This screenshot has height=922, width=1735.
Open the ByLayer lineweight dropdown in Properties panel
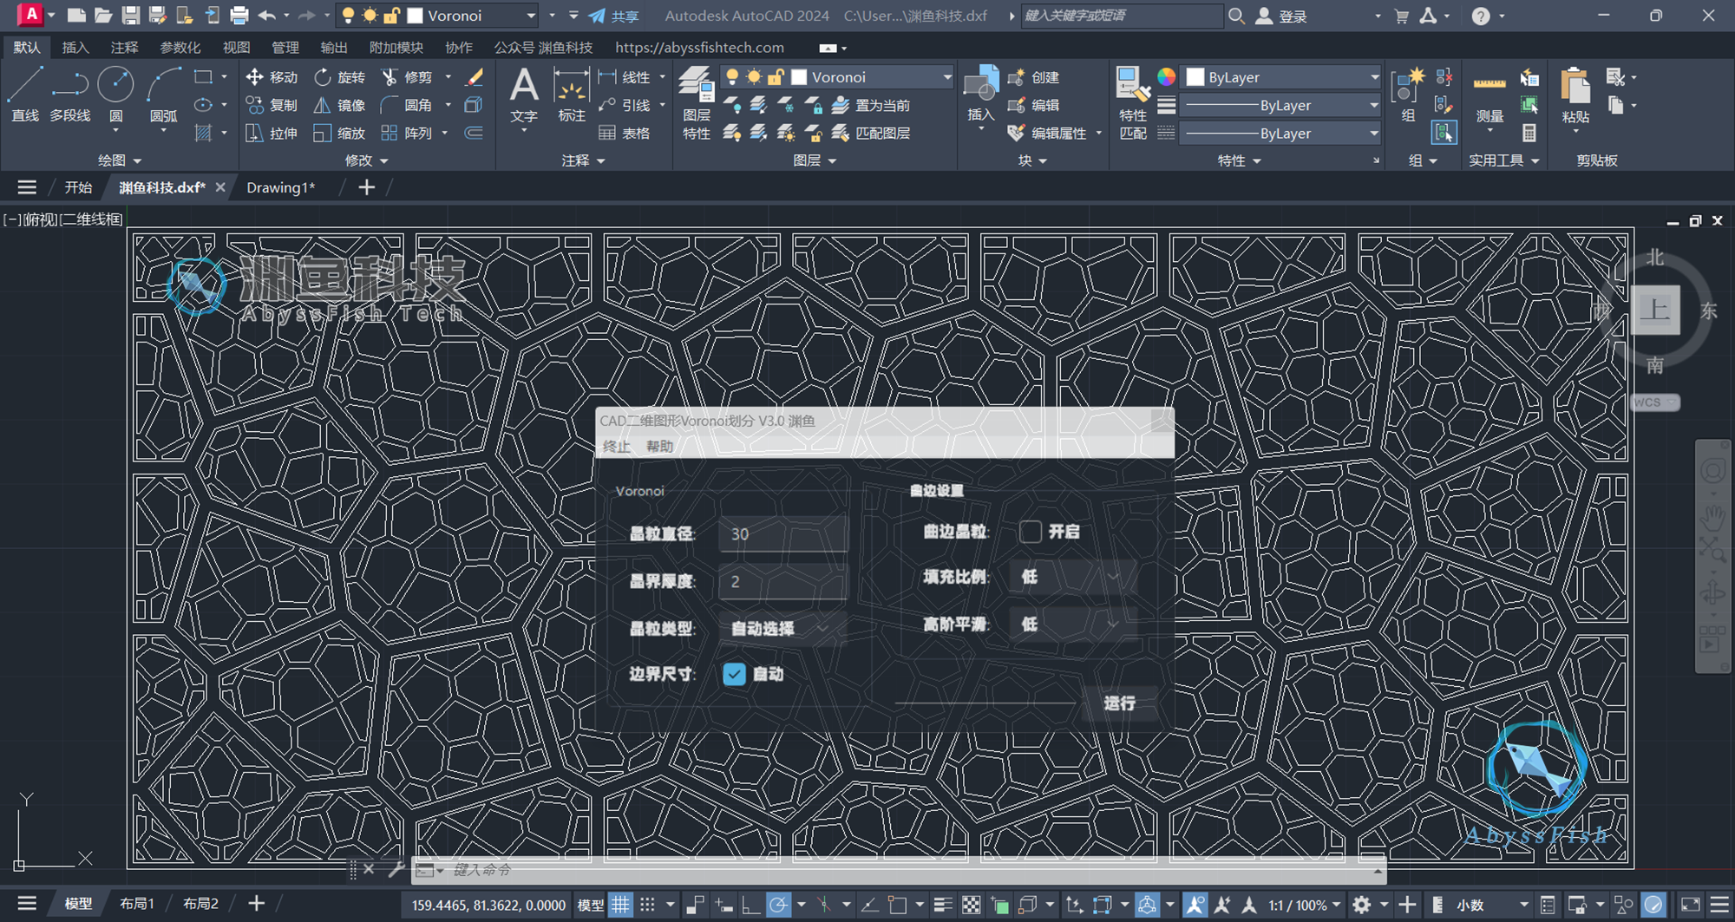click(x=1282, y=105)
